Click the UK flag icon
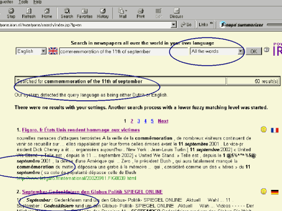Viewport: 282px width, 211px height. pyautogui.click(x=53, y=51)
